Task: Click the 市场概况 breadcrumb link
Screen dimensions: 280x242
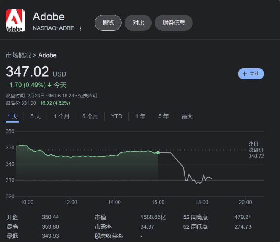Action: click(x=18, y=55)
